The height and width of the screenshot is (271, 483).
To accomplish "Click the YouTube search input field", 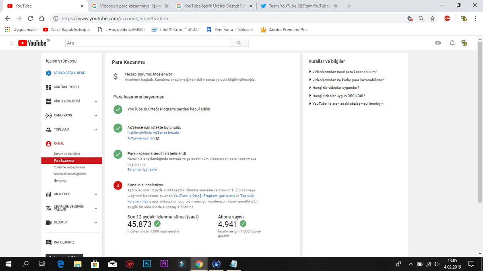I will coord(147,43).
